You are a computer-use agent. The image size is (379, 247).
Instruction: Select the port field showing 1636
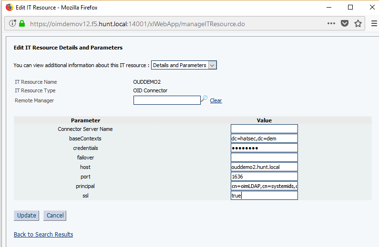264,177
